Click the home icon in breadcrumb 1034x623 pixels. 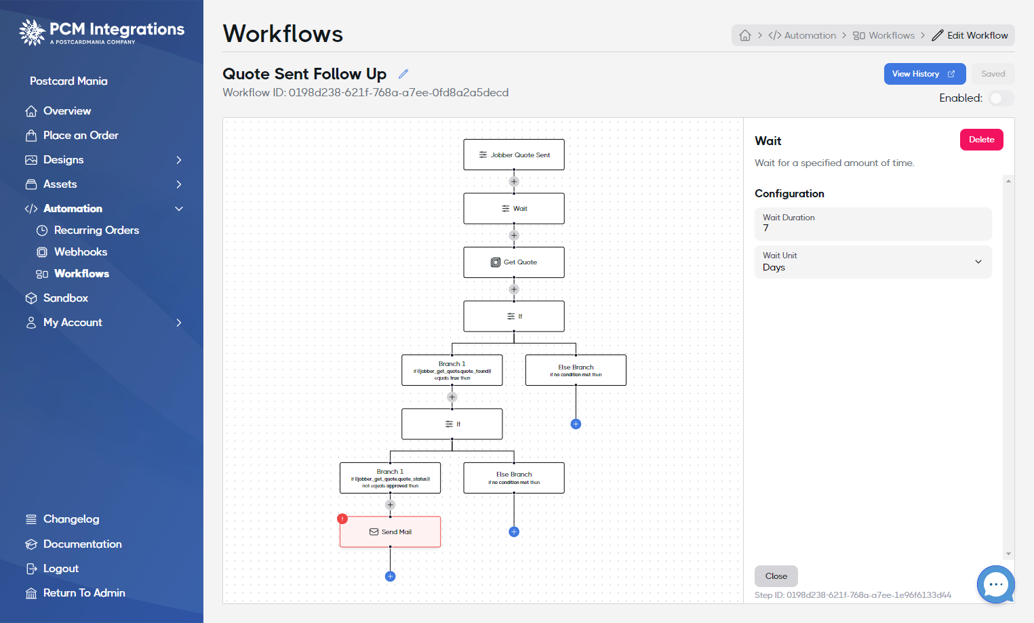point(745,35)
